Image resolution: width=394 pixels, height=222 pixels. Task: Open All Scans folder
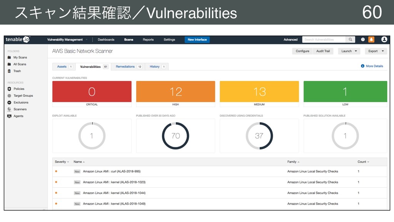click(x=20, y=64)
